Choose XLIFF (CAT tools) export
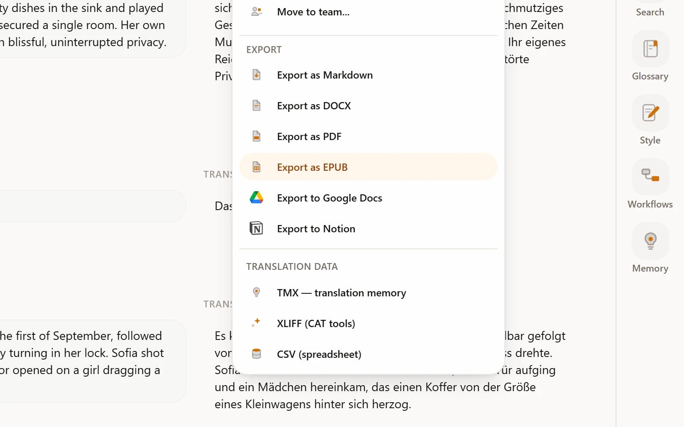The height and width of the screenshot is (427, 684). pyautogui.click(x=369, y=323)
